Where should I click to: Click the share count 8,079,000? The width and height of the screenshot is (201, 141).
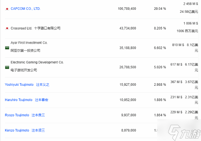coord(129,130)
